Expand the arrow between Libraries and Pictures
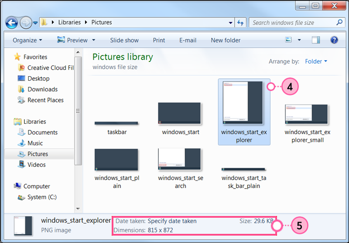 tap(86, 23)
